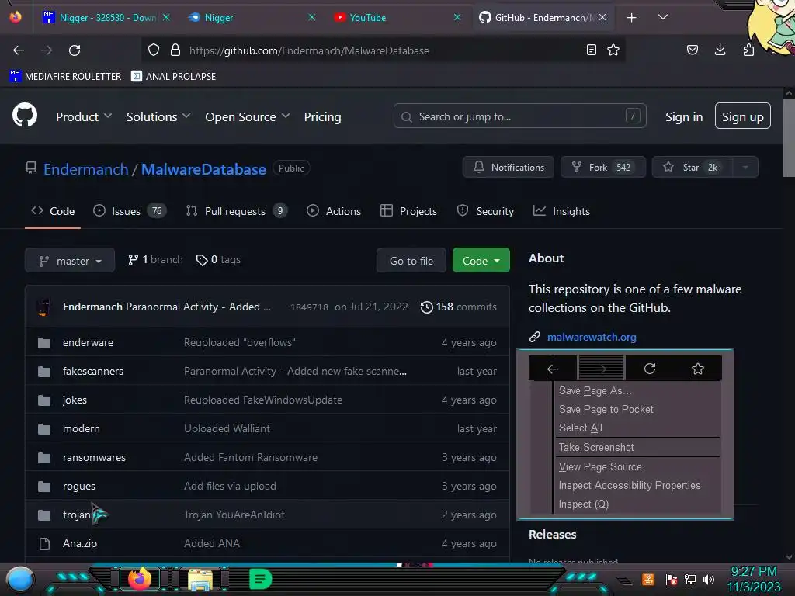Choose View Page Source from context menu
795x596 pixels.
pos(600,466)
